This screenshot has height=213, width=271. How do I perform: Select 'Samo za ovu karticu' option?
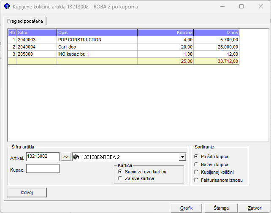point(120,172)
